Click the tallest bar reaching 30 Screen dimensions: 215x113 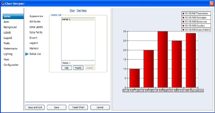(x=163, y=59)
